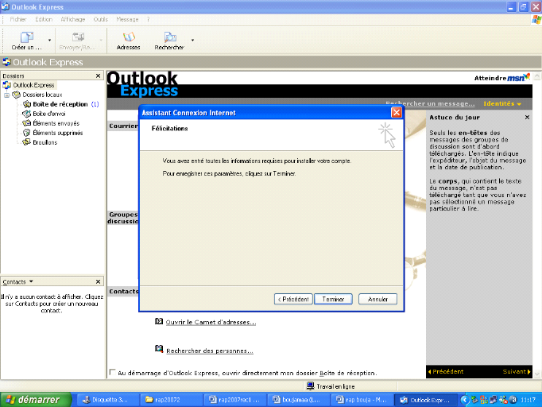Close the Astuce du jour panel
Viewport: 542px width, 407px height.
(x=527, y=117)
